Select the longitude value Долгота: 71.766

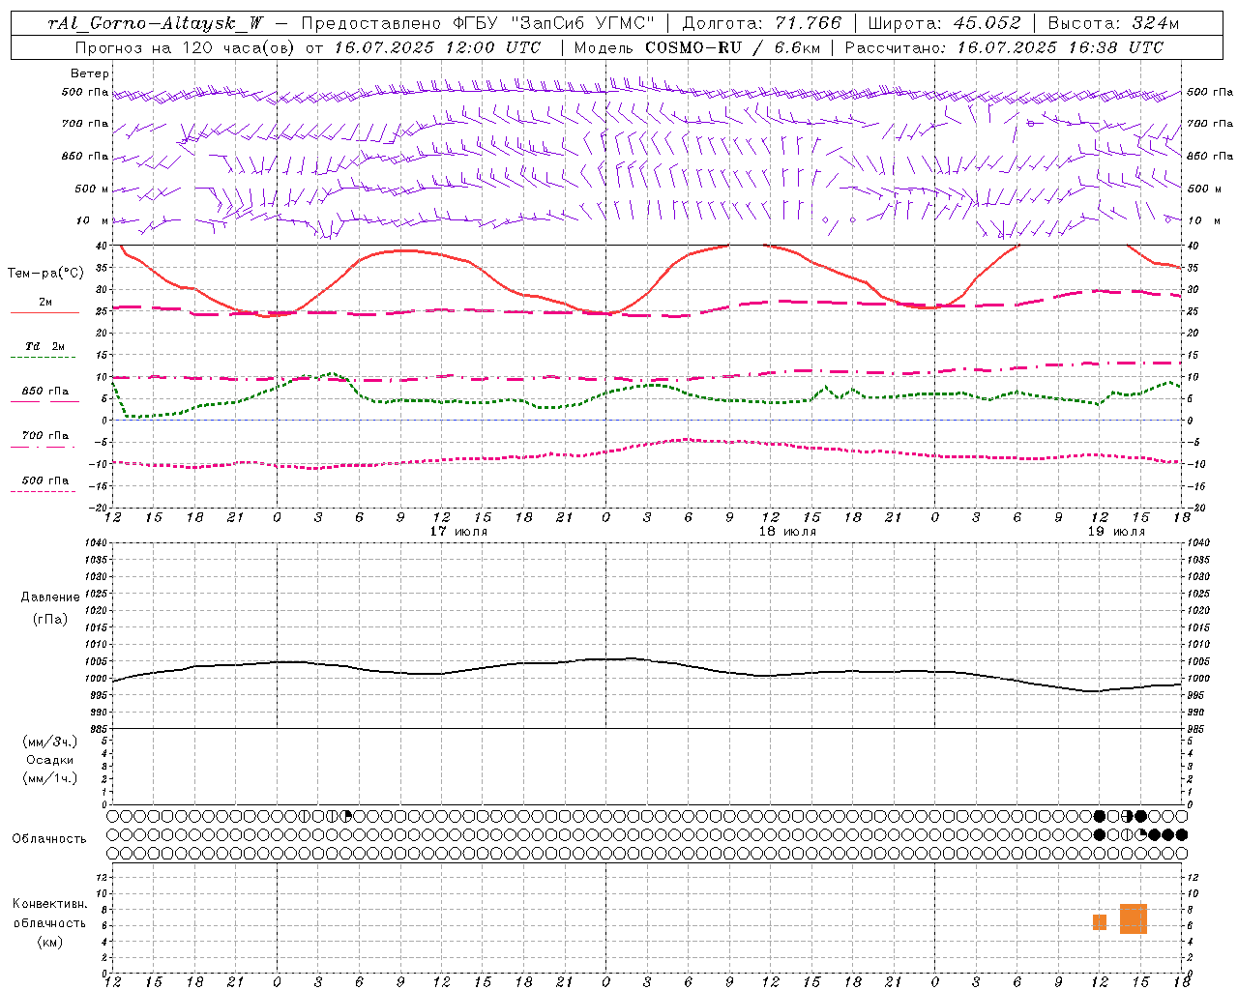tap(762, 23)
